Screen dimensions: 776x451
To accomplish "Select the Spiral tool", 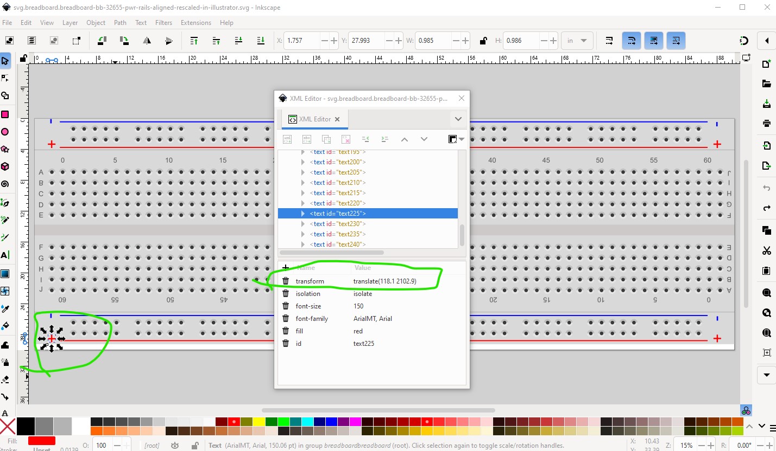I will click(x=5, y=184).
